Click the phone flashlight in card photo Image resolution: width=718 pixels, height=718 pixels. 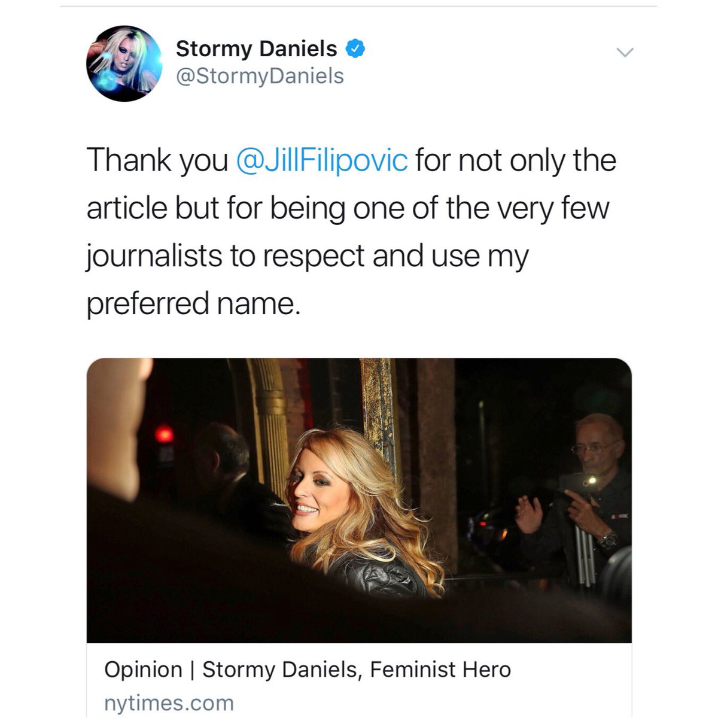[591, 480]
